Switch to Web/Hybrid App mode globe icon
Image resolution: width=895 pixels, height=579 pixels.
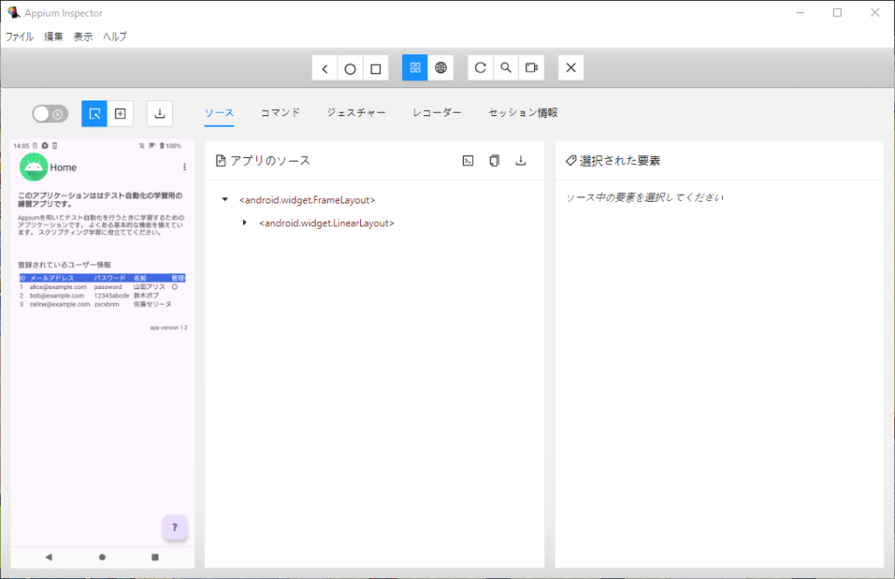(x=441, y=68)
